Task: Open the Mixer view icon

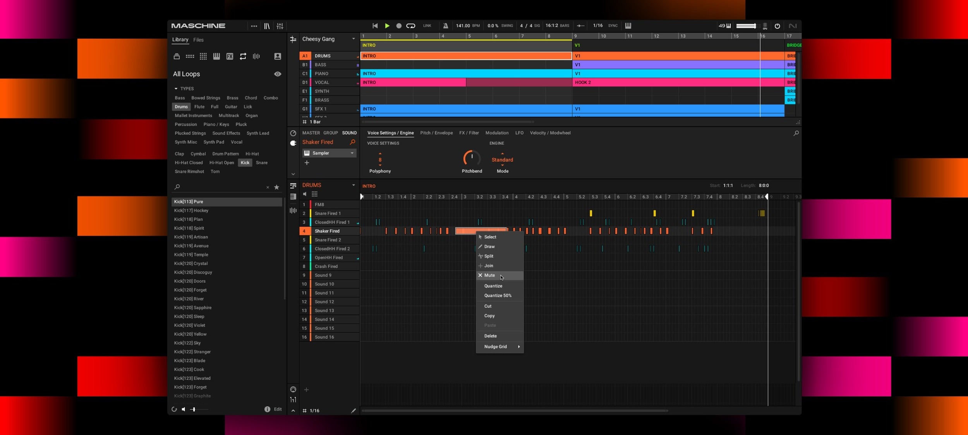Action: [280, 26]
